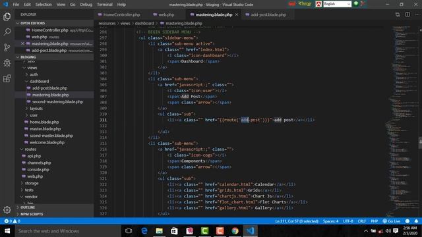Viewport: 422px width, 237px height.
Task: Click the volume icon in system tray
Action: [388, 231]
